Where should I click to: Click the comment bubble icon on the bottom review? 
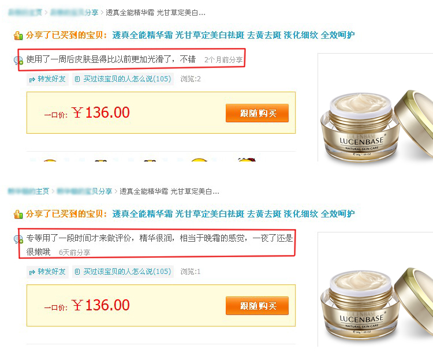tap(18, 239)
